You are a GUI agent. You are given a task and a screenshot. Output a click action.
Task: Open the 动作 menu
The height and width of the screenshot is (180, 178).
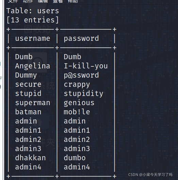point(28,1)
